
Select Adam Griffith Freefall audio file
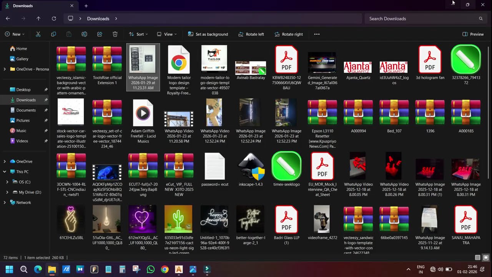point(143,121)
